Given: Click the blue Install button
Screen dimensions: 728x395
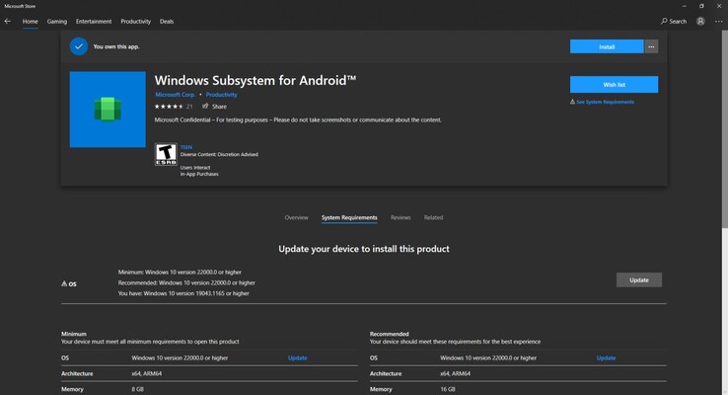Looking at the screenshot, I should click(x=607, y=46).
